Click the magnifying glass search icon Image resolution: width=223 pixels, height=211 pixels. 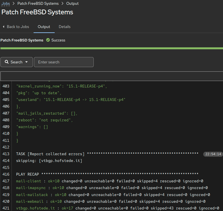6,62
